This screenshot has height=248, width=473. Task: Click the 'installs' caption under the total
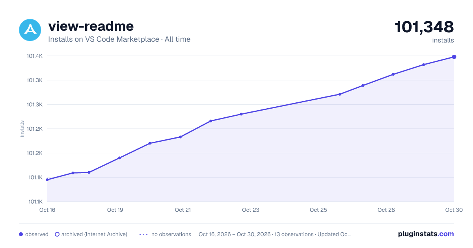point(443,41)
